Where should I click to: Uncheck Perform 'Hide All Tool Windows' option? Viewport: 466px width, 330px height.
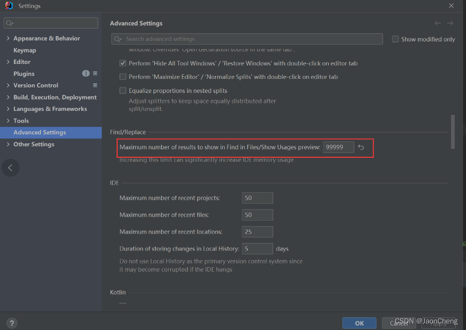[123, 63]
